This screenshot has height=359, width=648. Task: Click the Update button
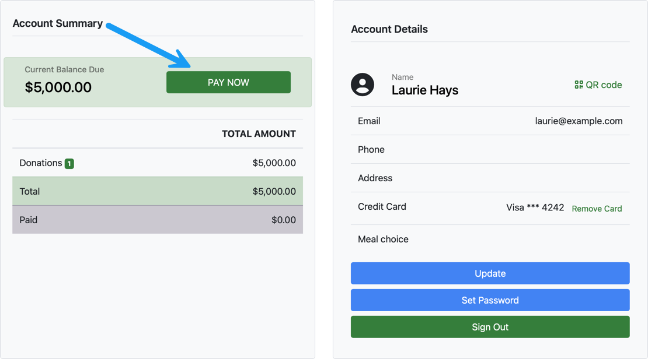(x=490, y=273)
